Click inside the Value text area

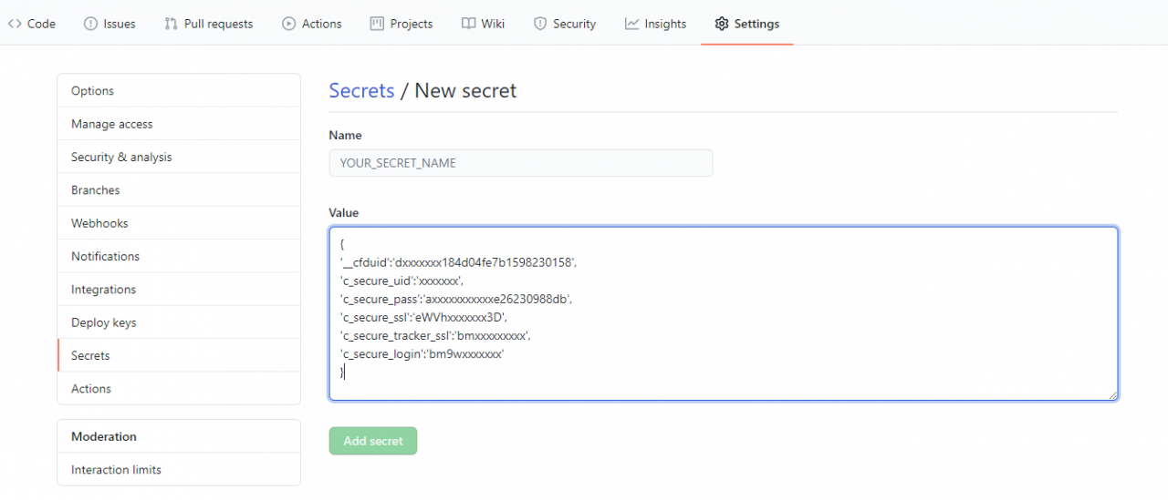[724, 313]
